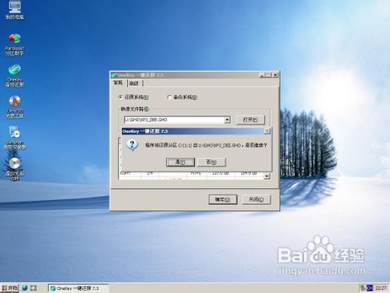Launch the Ghost32 cloning tool icon
This screenshot has height=293, width=390.
(x=15, y=107)
